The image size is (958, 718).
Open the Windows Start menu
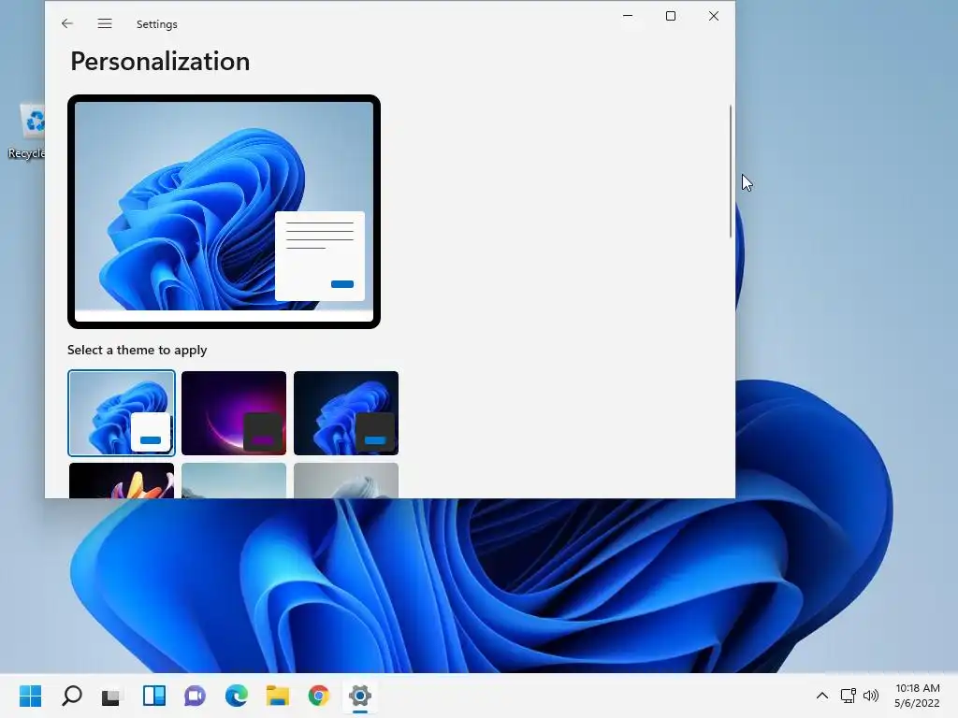tap(30, 696)
